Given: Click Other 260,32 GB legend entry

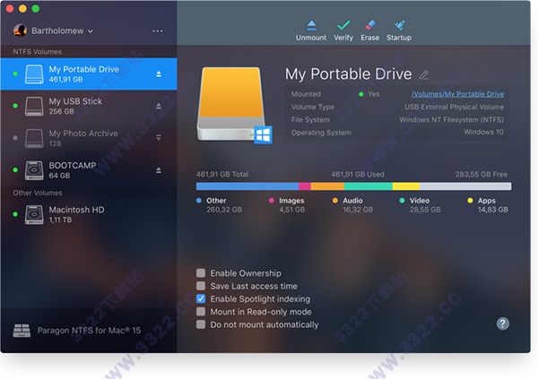Looking at the screenshot, I should pyautogui.click(x=219, y=205).
